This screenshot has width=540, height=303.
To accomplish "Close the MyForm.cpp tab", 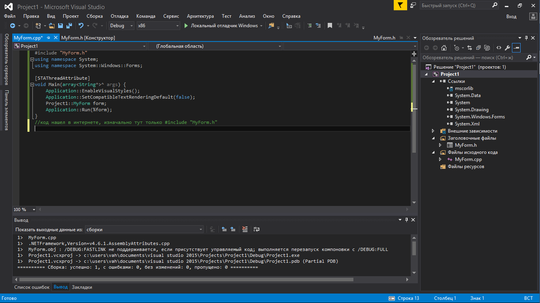I will 55,37.
